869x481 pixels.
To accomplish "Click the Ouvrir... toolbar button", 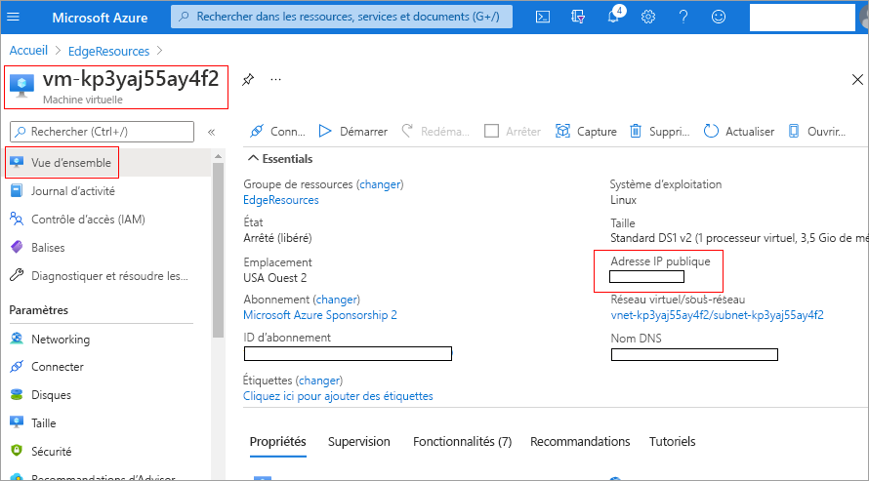I will [817, 132].
